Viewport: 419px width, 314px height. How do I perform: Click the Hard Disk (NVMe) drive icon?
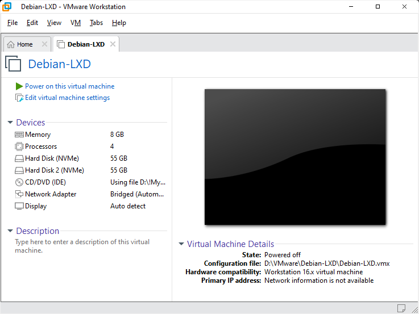pos(19,158)
